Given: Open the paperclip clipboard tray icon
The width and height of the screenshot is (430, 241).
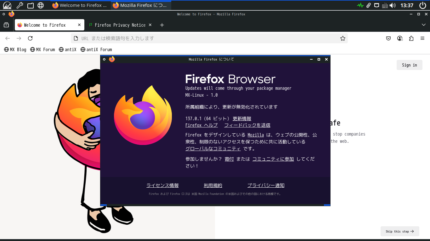Looking at the screenshot, I should (x=369, y=5).
